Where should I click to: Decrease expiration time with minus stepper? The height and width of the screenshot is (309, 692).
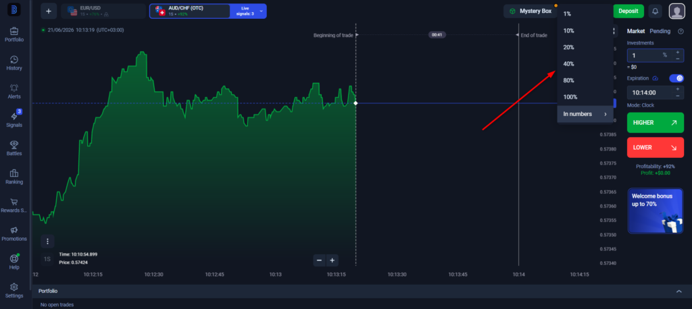pyautogui.click(x=677, y=96)
